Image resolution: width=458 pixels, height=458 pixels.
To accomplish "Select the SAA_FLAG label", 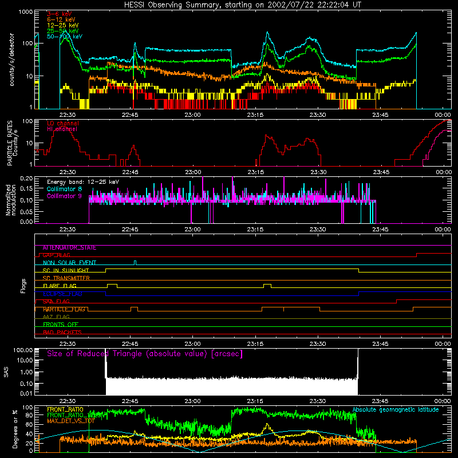I will pos(56,302).
